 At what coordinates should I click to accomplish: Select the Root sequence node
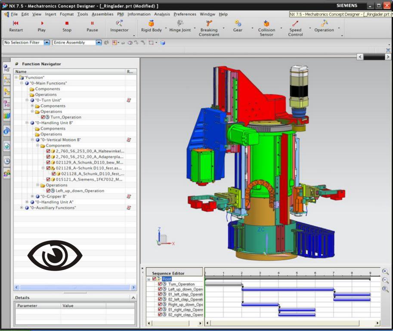point(167,279)
